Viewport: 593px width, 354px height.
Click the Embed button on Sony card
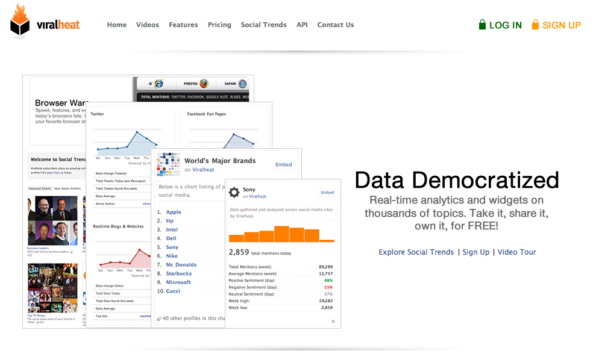(327, 192)
